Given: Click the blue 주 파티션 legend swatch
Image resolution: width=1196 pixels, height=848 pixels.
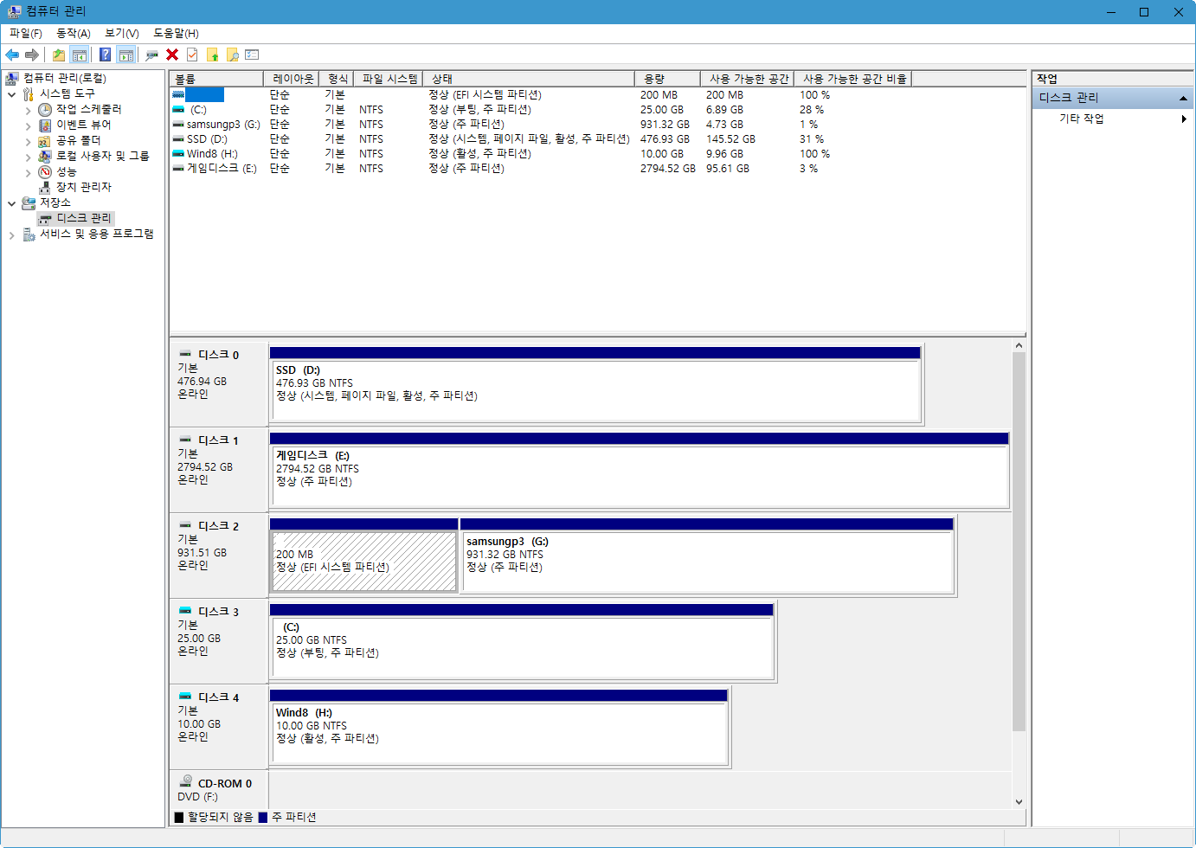Looking at the screenshot, I should click(x=263, y=817).
